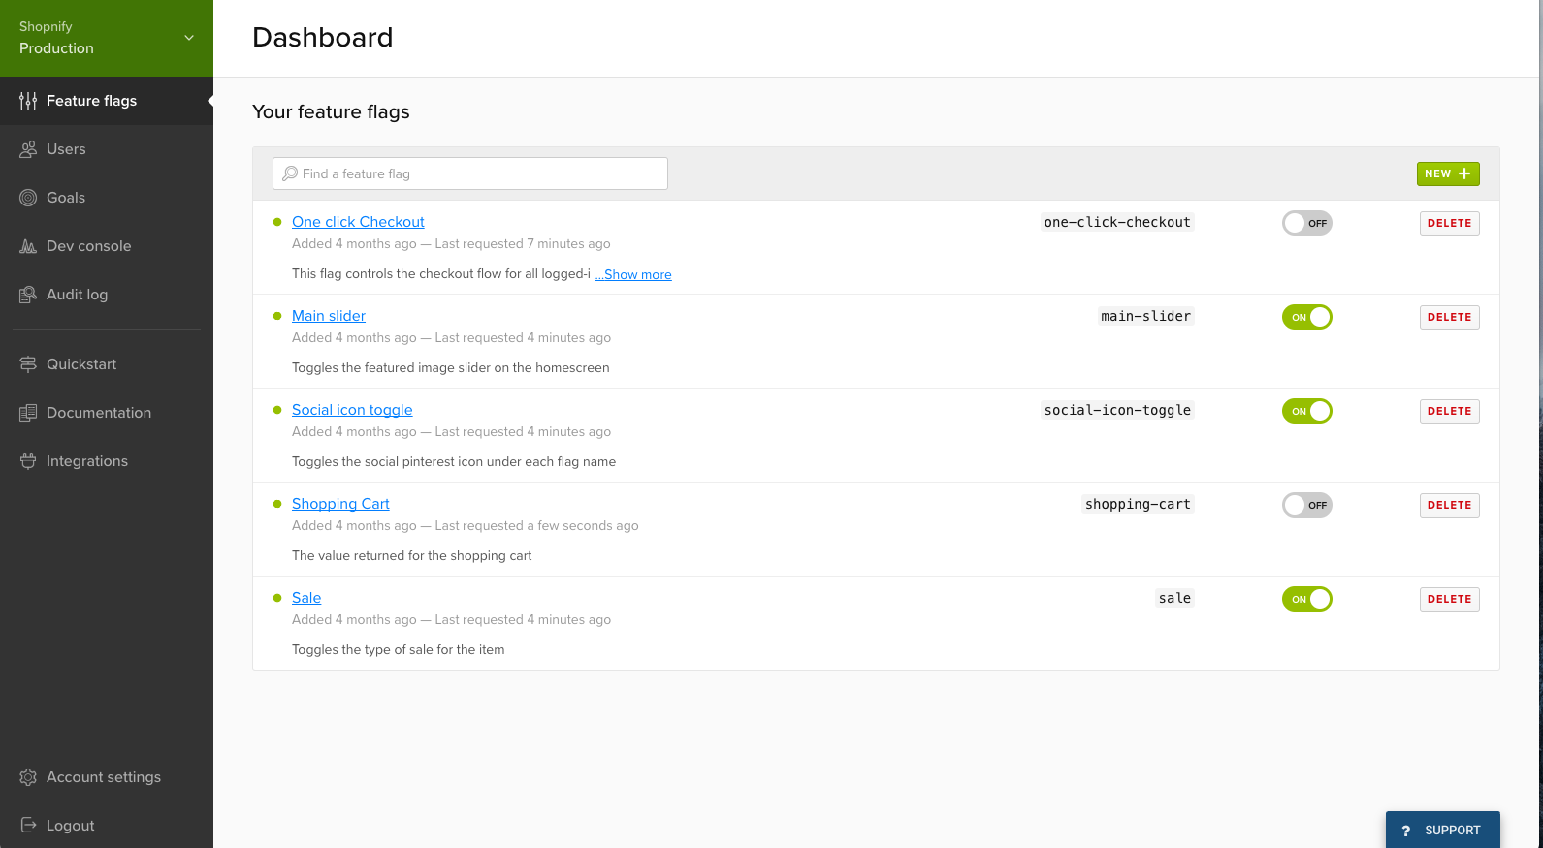The height and width of the screenshot is (848, 1543).
Task: Click the Dev console icon
Action: [28, 246]
